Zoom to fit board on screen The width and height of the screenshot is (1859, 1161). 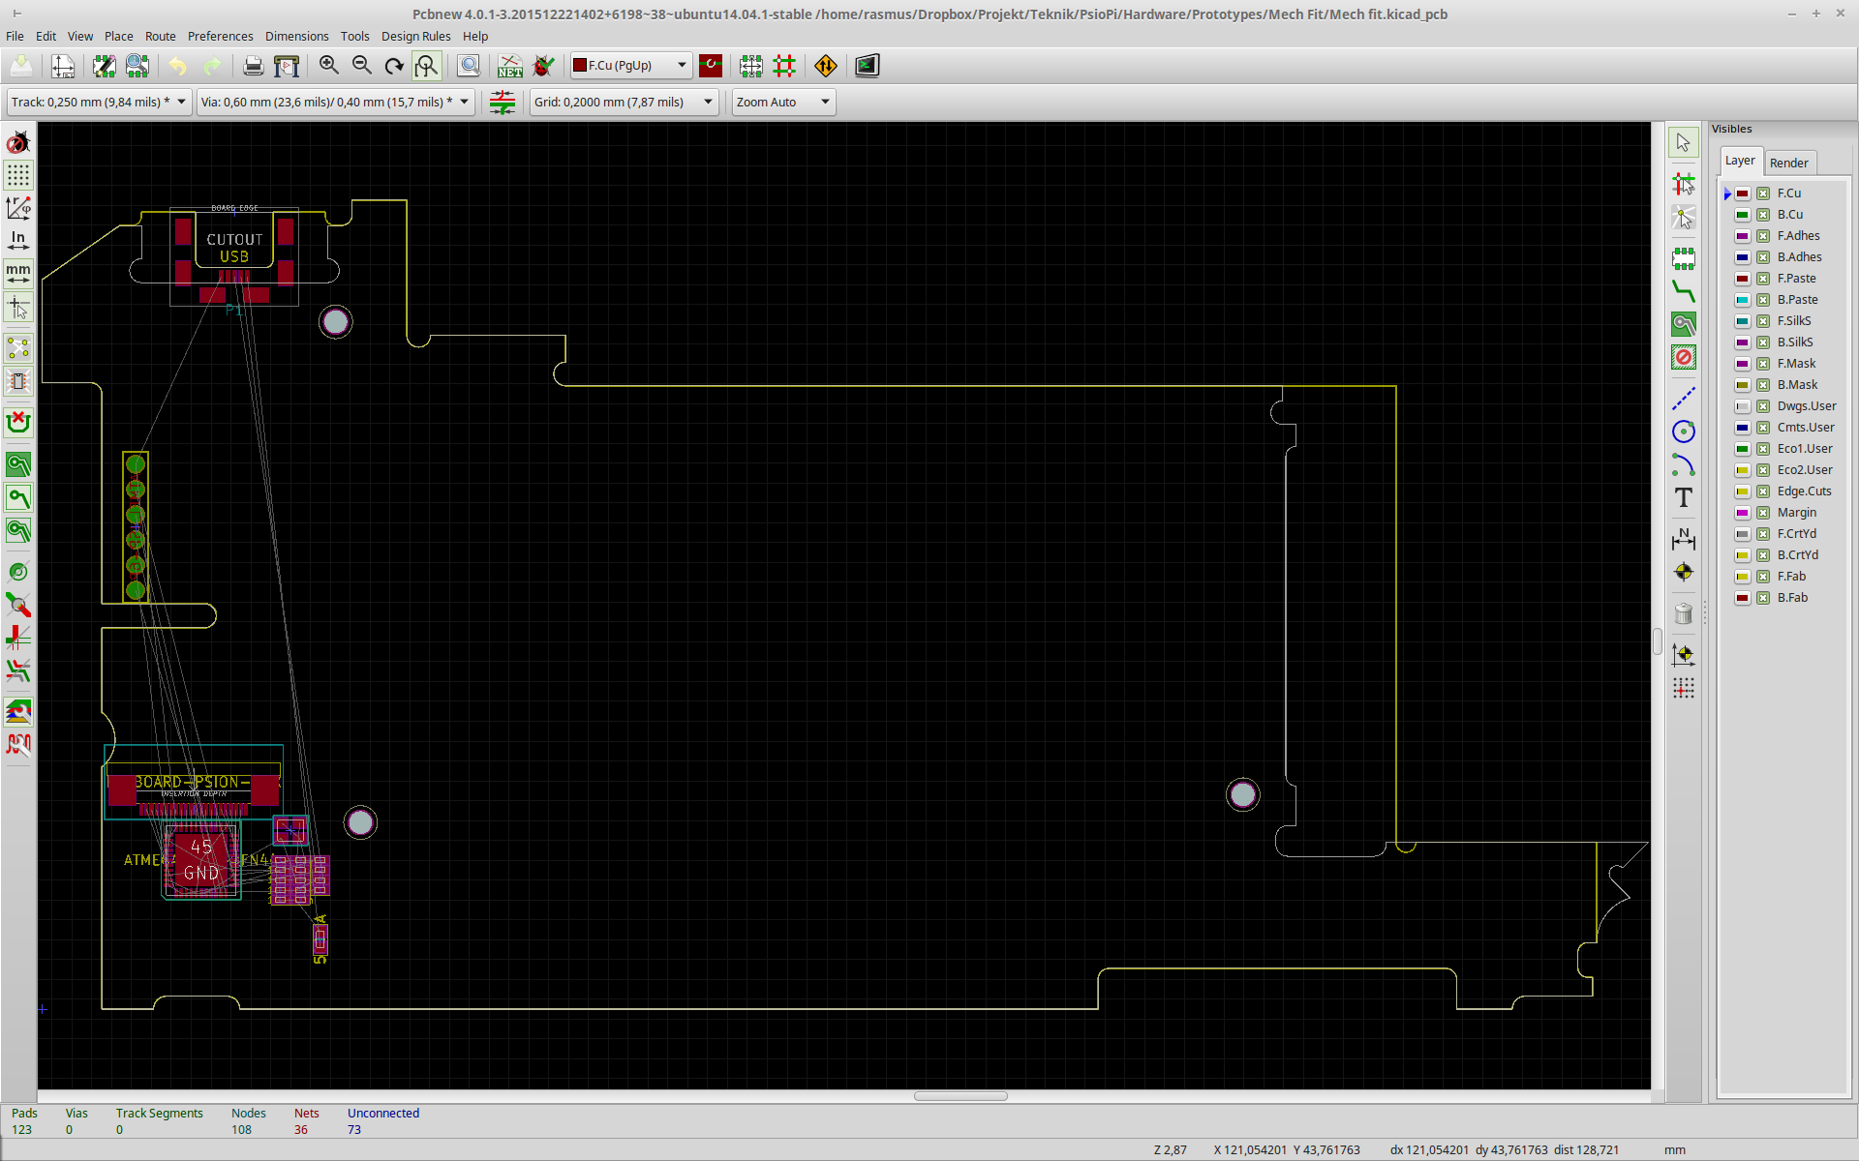point(427,66)
